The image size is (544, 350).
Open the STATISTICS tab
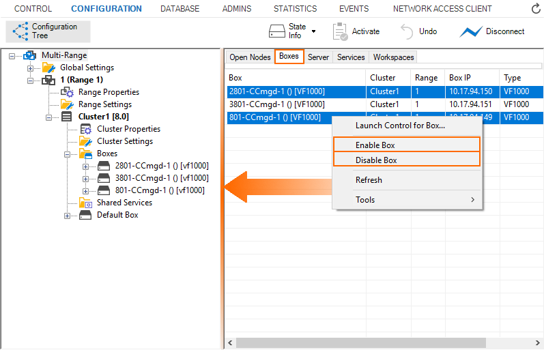(x=296, y=9)
